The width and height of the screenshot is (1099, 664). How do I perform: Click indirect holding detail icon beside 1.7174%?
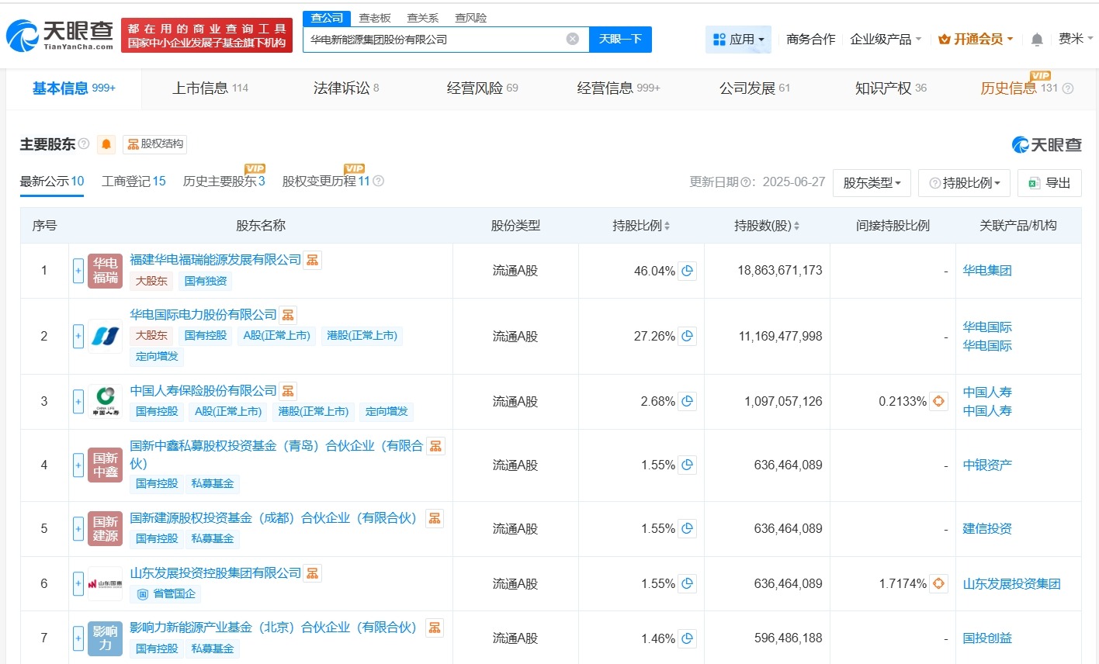pos(938,583)
